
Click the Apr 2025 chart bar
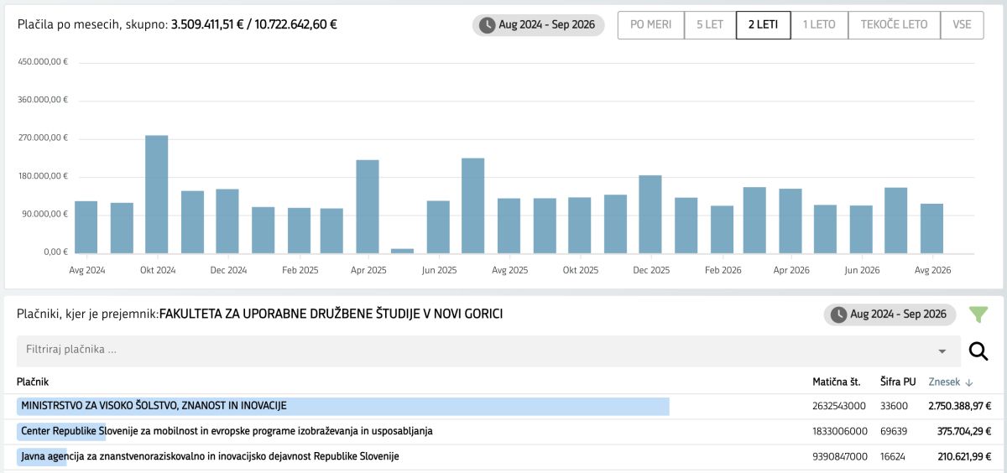(368, 206)
